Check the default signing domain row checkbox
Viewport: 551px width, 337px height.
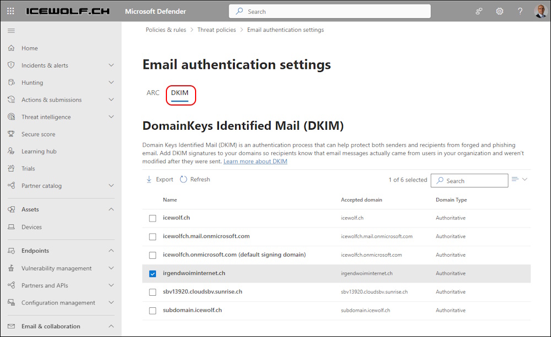click(x=153, y=255)
